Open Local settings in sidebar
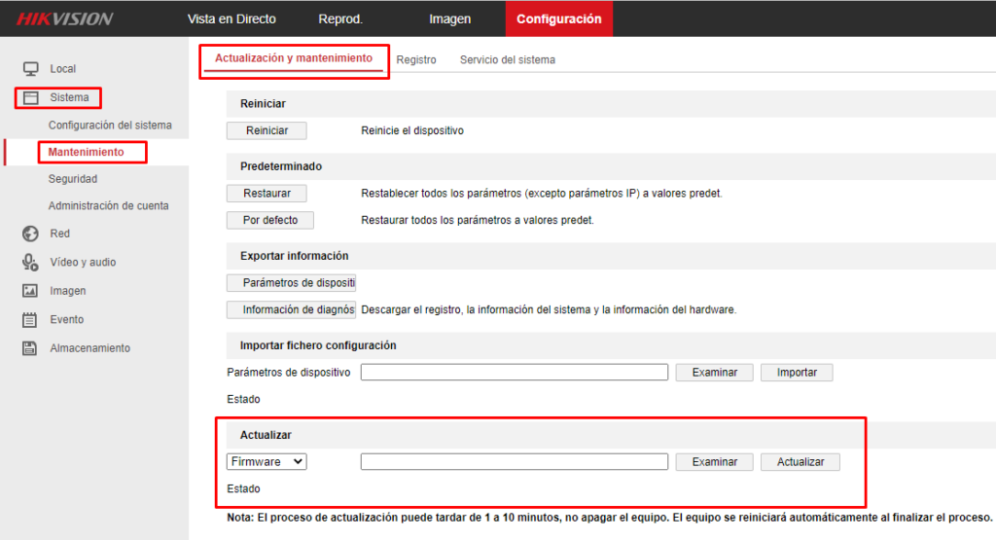This screenshot has height=540, width=996. point(63,69)
